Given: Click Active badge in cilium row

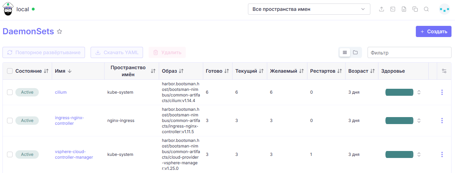Looking at the screenshot, I should [27, 92].
